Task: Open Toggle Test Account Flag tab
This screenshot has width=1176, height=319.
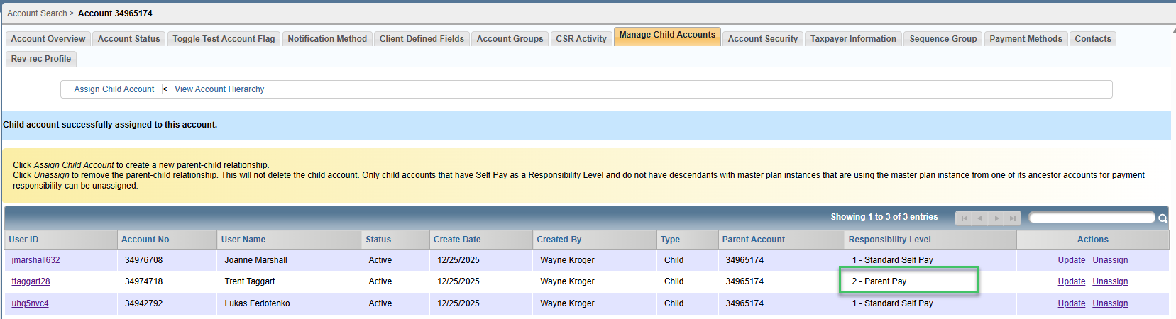Action: pos(224,39)
